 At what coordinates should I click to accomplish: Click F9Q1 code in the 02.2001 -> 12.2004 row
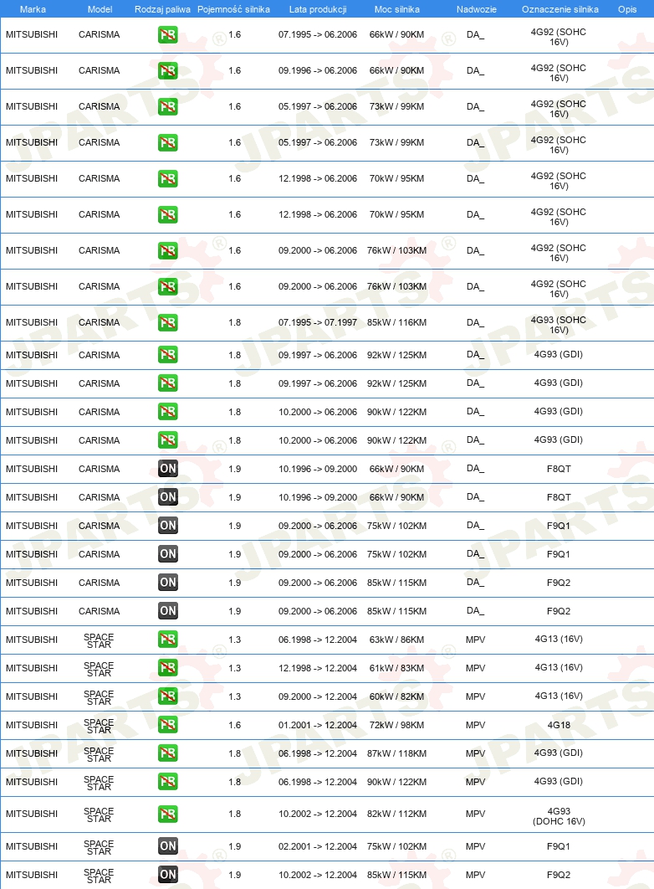click(559, 846)
